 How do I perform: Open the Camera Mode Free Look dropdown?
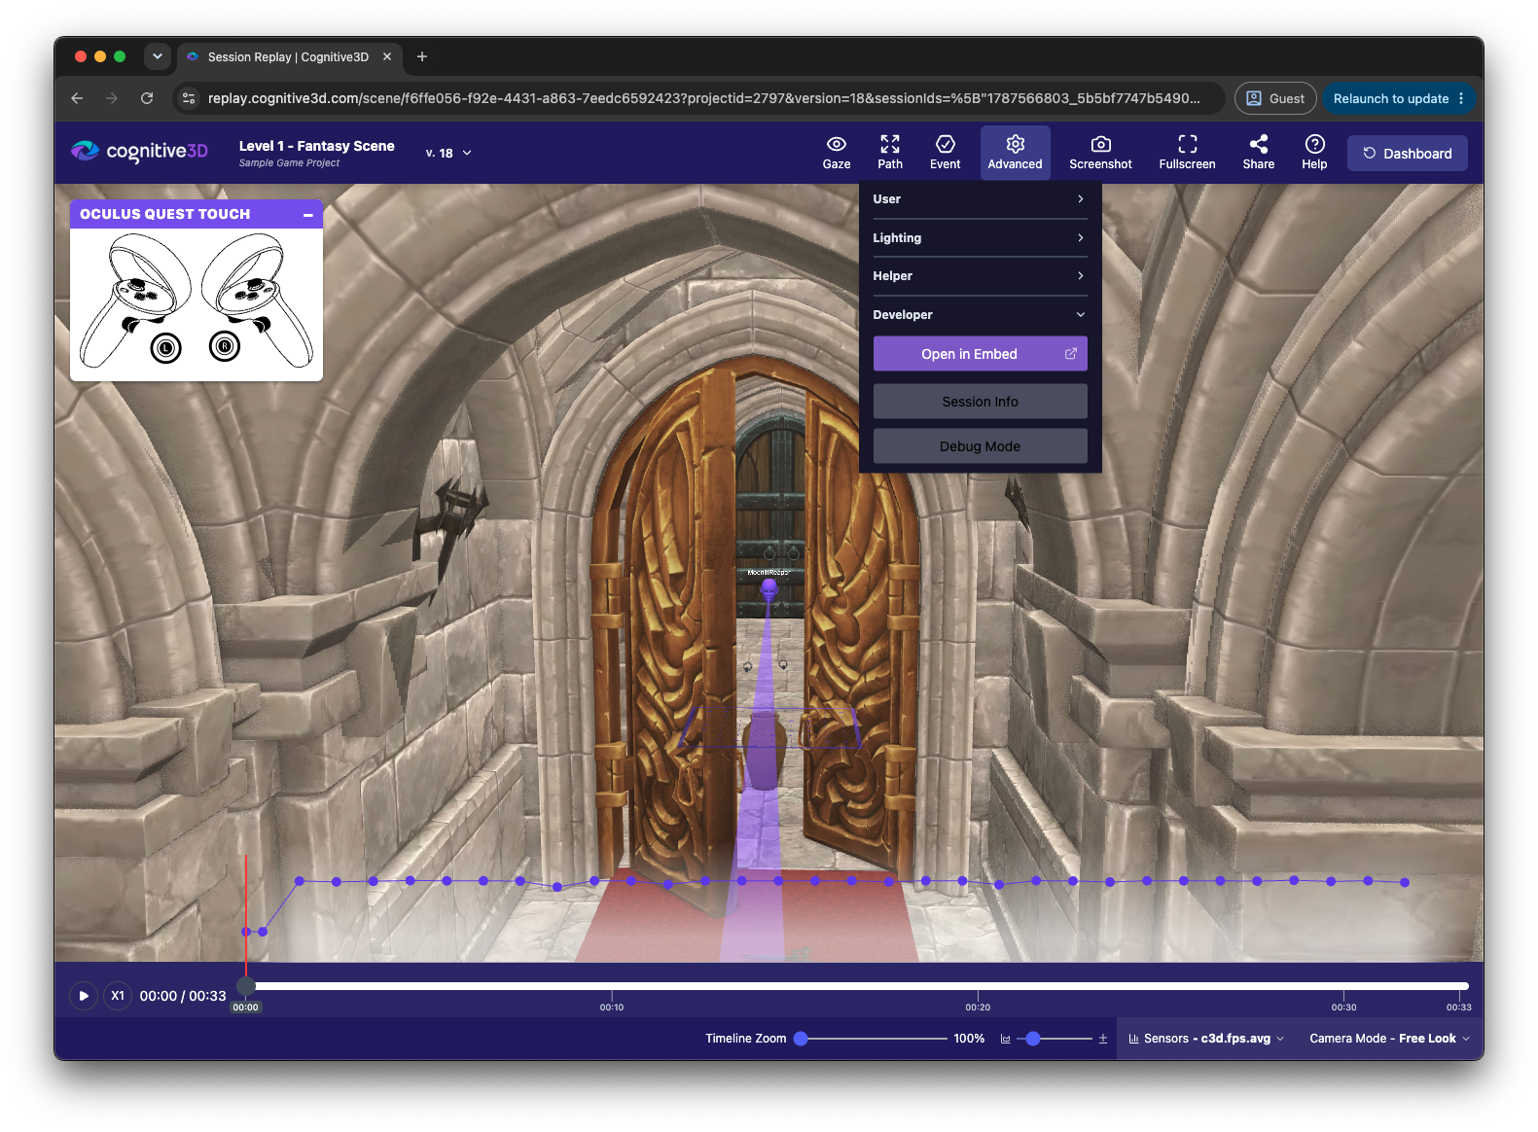click(x=1389, y=1039)
